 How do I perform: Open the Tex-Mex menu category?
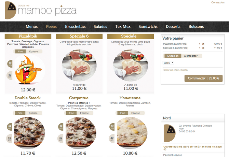click(x=123, y=27)
